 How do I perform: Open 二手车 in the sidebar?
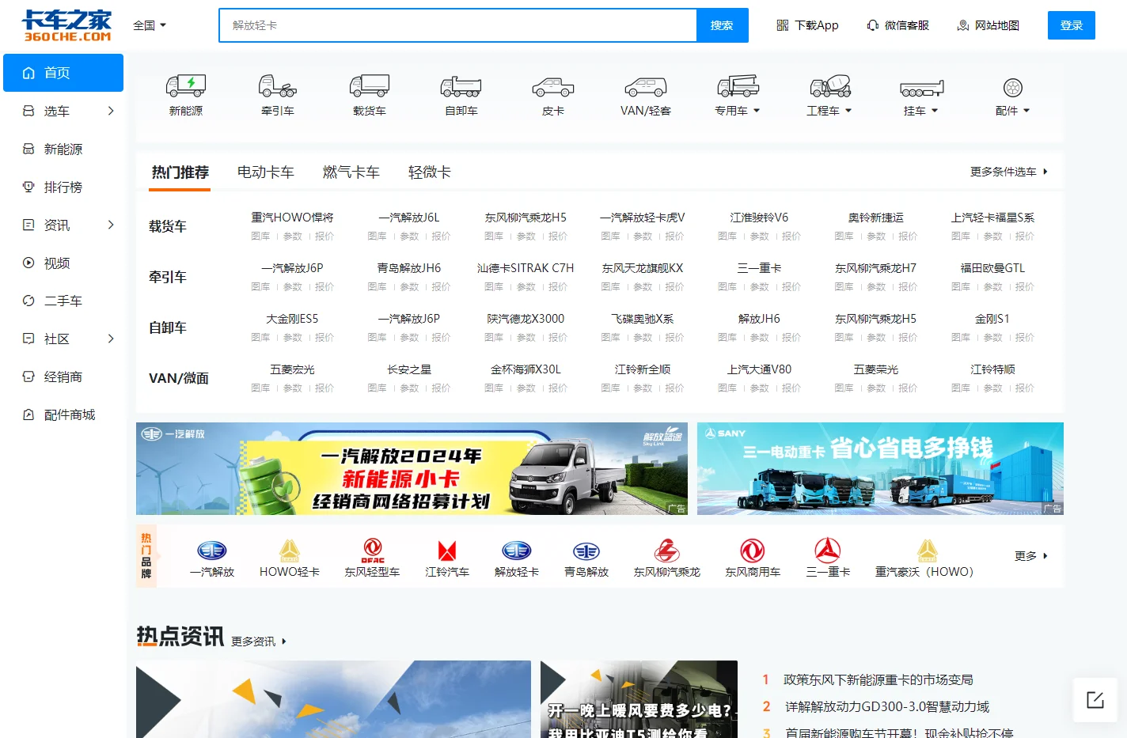click(x=63, y=301)
